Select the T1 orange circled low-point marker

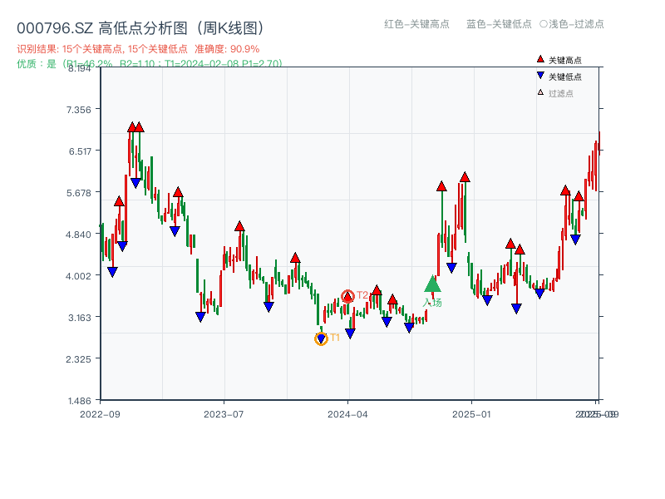tap(321, 338)
